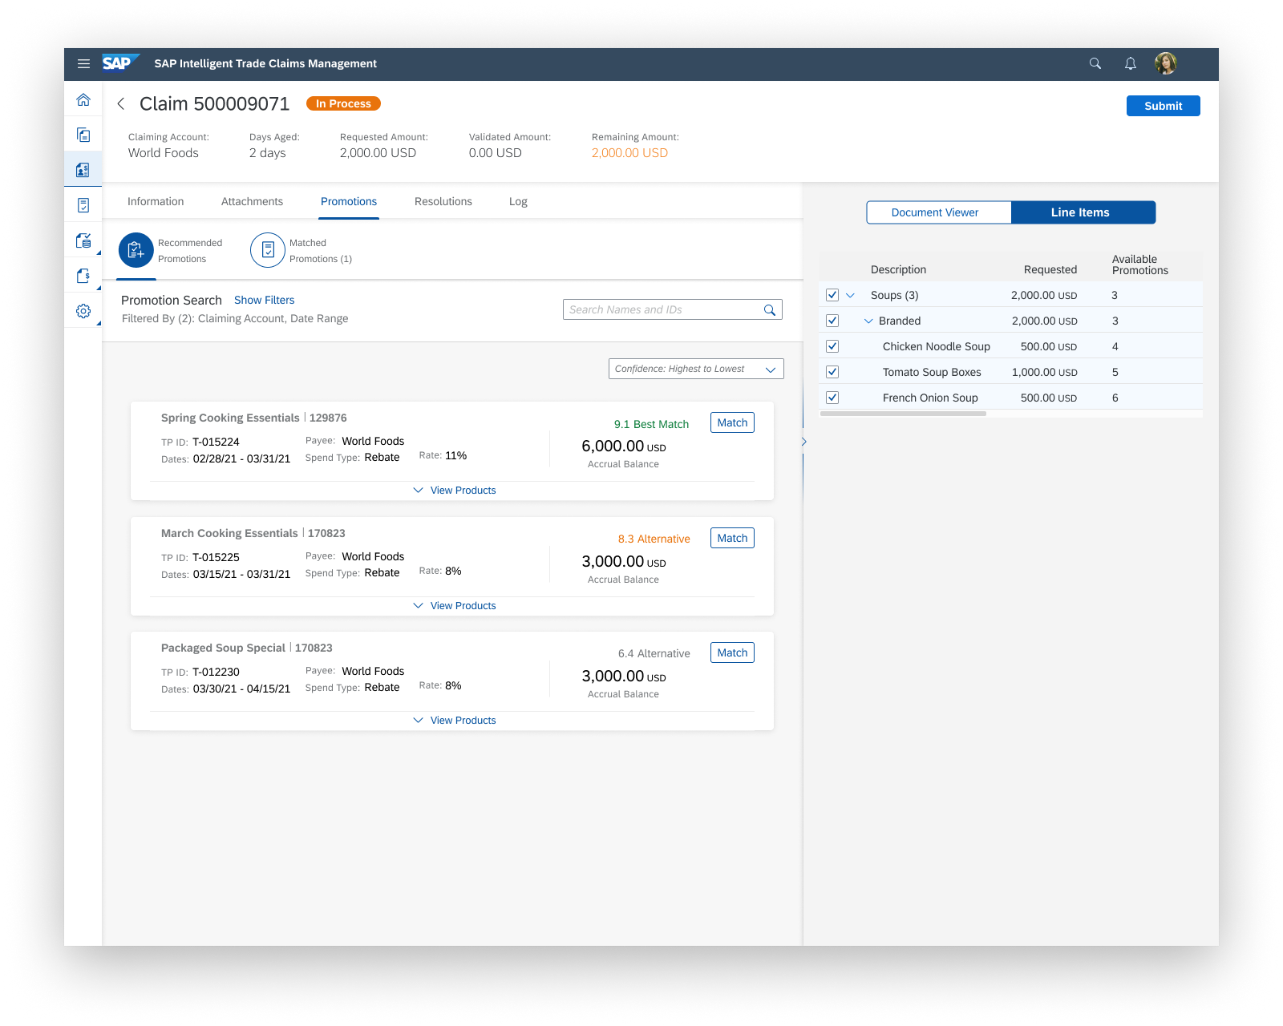
Task: Click the Show Filters link
Action: (265, 300)
